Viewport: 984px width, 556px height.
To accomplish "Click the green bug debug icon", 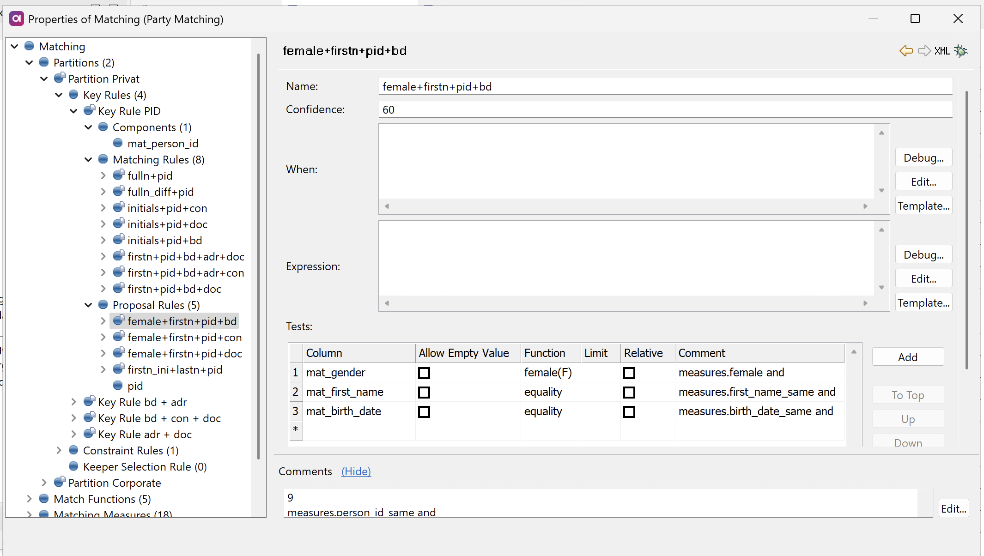I will 961,51.
